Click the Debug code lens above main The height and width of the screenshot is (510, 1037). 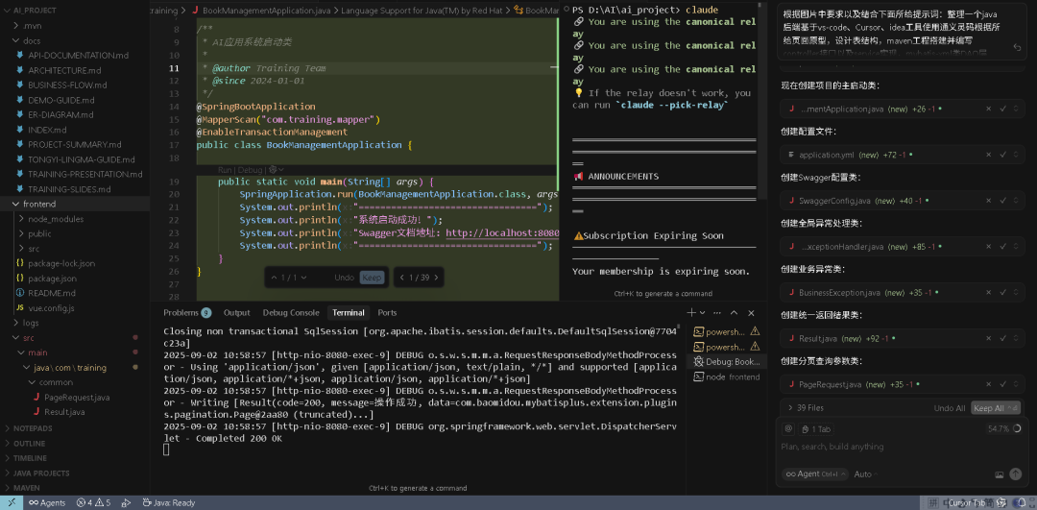point(251,170)
